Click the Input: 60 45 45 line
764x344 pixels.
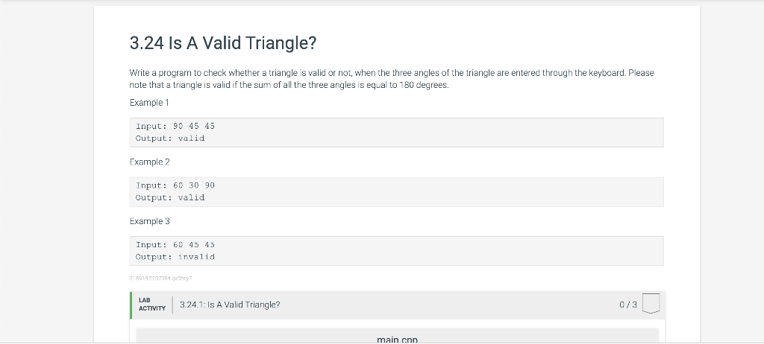pyautogui.click(x=175, y=245)
